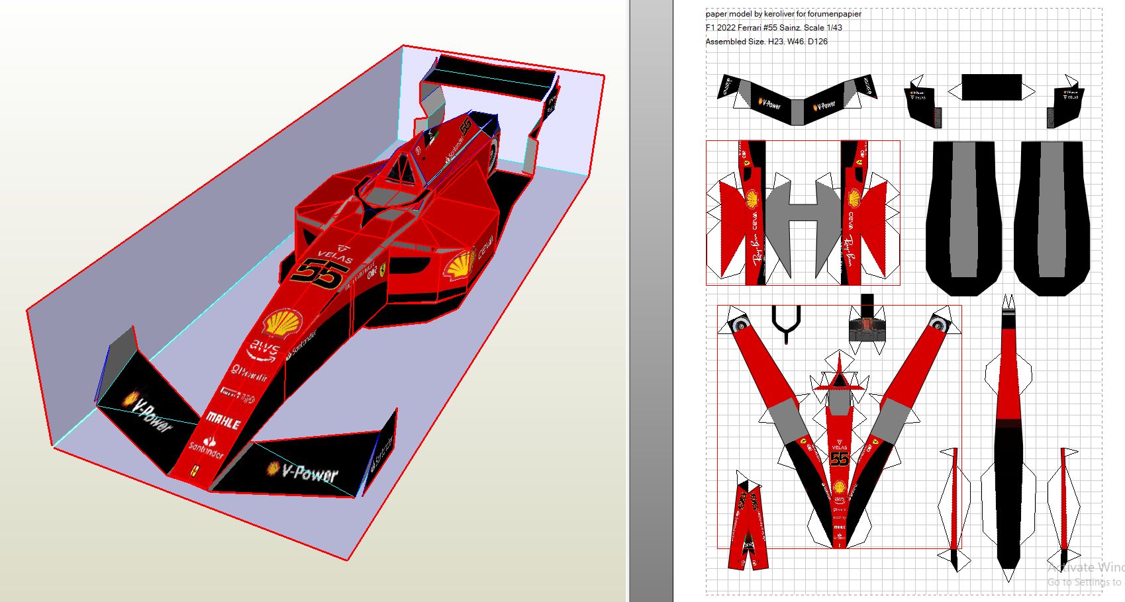Select the 'paper model by keroliver' text line
This screenshot has width=1125, height=602.
pyautogui.click(x=783, y=14)
